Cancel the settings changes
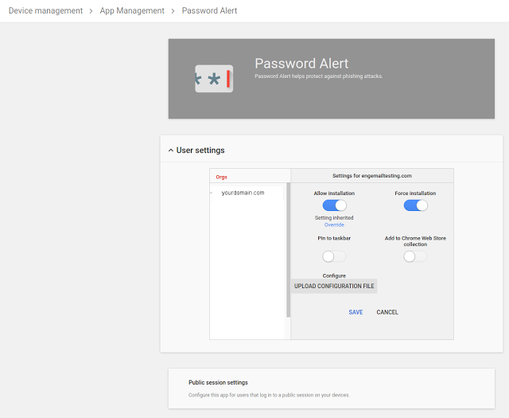Screen dimensions: 509x418 pos(387,312)
